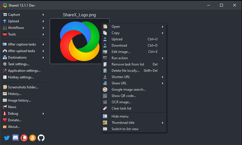This screenshot has height=145, width=242.
Task: Select Edit image... from context menu
Action: pos(121,52)
